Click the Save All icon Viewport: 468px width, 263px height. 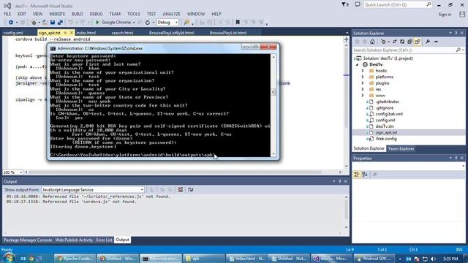60,23
